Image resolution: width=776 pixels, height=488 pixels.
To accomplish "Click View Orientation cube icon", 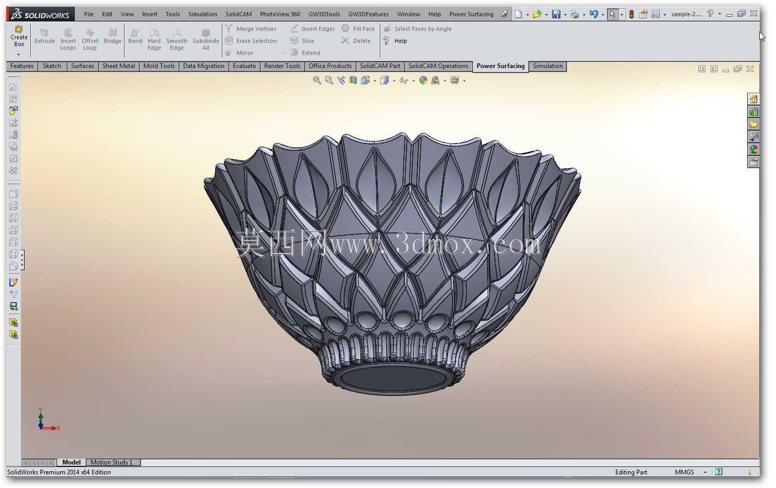I will (x=365, y=80).
